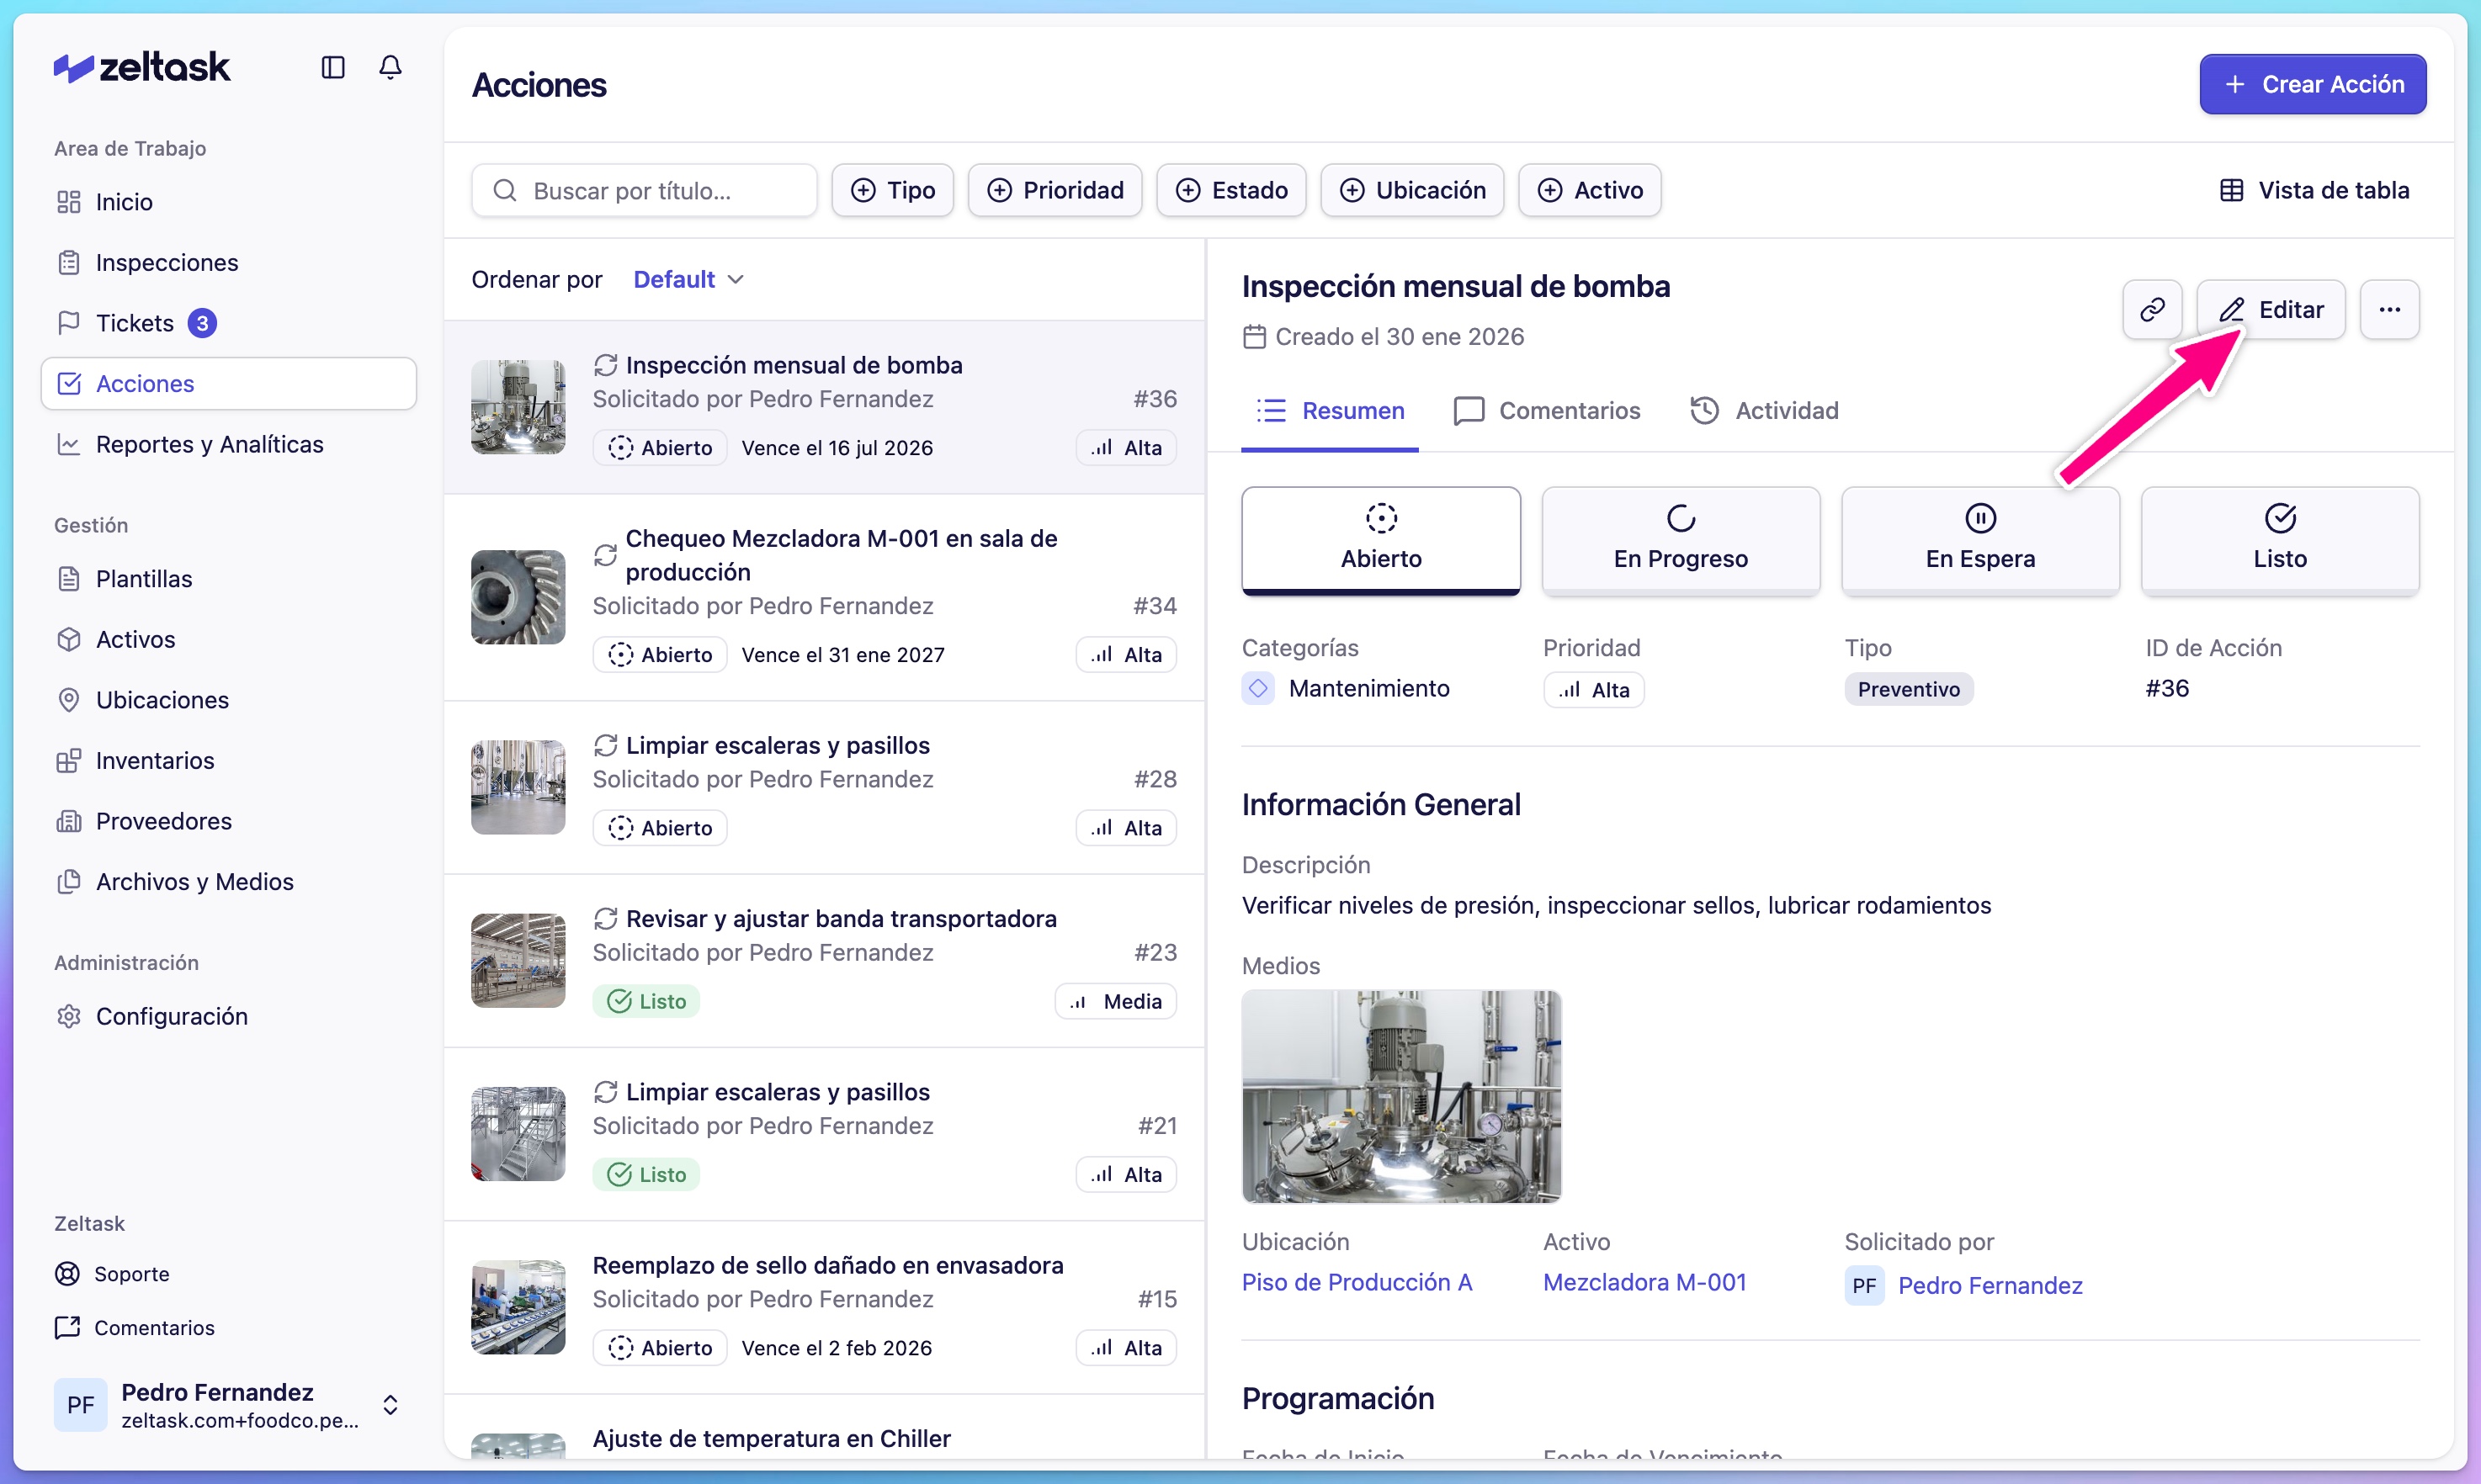Click the calendar icon beside creation date
This screenshot has width=2481, height=1484.
[1255, 337]
